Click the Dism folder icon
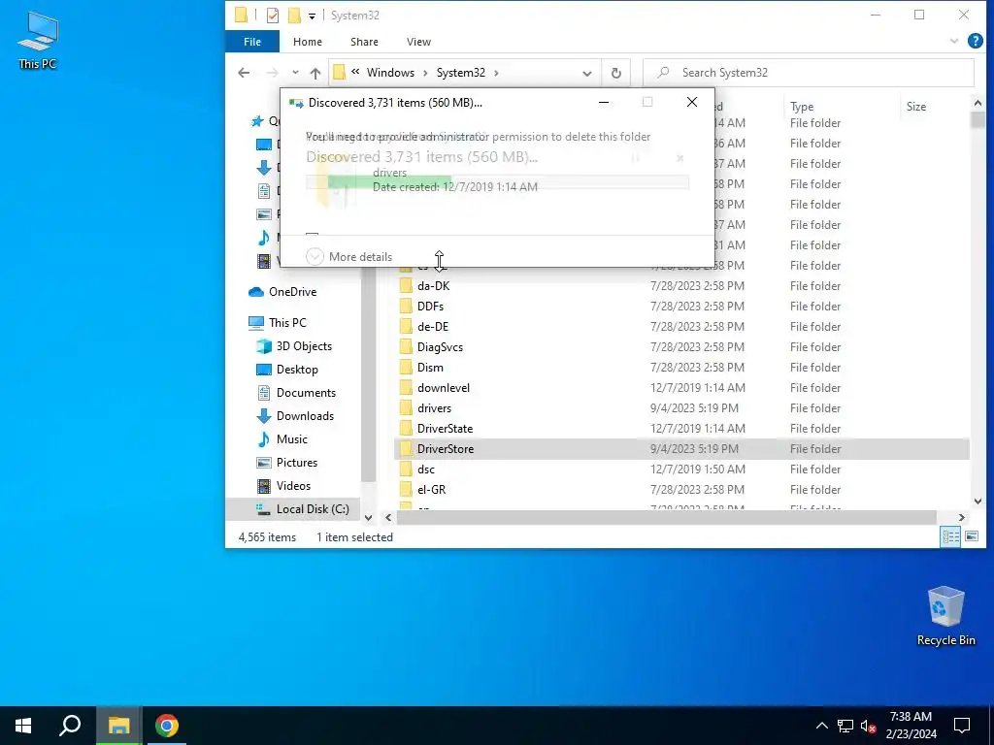This screenshot has height=745, width=994. pos(406,368)
